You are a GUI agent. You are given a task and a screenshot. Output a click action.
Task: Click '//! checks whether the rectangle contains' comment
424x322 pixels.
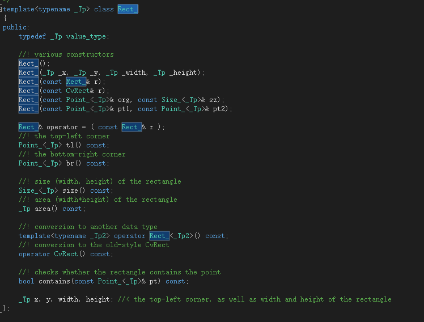120,272
